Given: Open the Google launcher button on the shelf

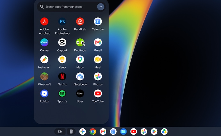Looking at the screenshot, I should click(60, 132).
